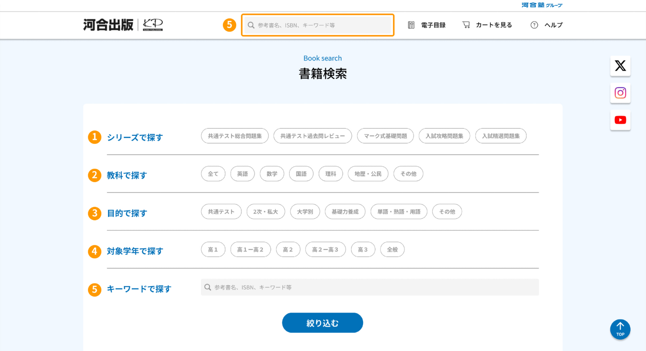The width and height of the screenshot is (646, 351).
Task: Select 共通テスト総合問題集 series chip
Action: click(x=235, y=136)
